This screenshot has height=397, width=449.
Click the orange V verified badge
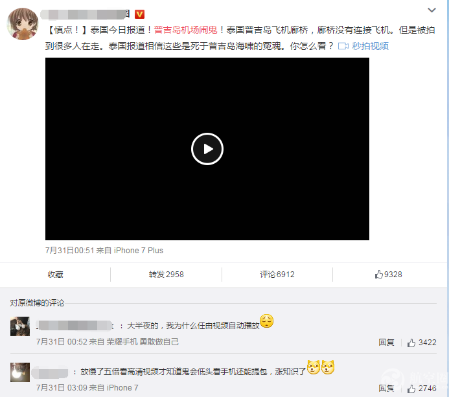139,14
